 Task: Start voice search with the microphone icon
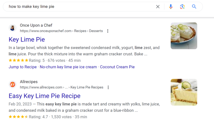coord(171,6)
